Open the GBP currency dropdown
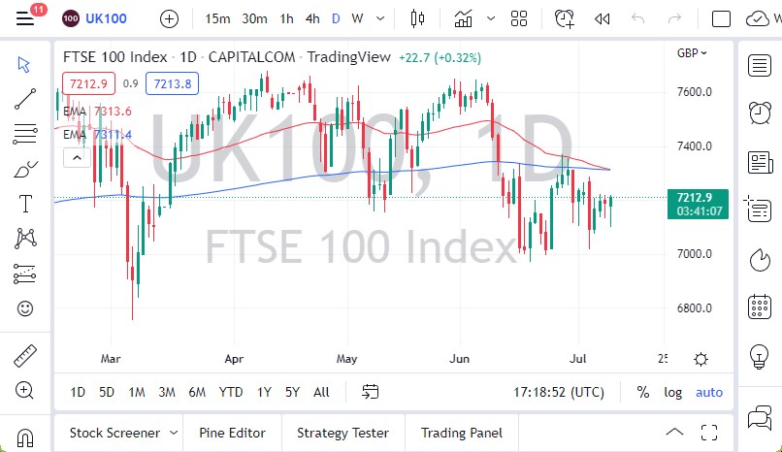This screenshot has width=782, height=452. pos(692,53)
